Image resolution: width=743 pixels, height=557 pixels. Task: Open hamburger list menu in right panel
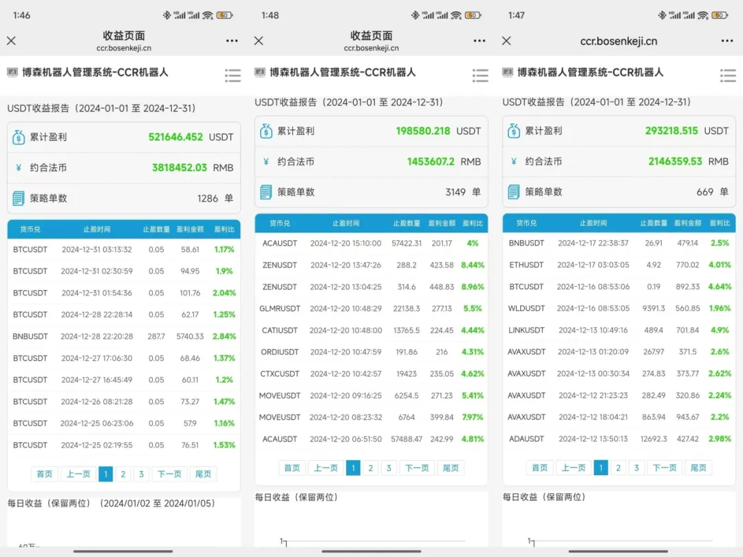pos(728,76)
